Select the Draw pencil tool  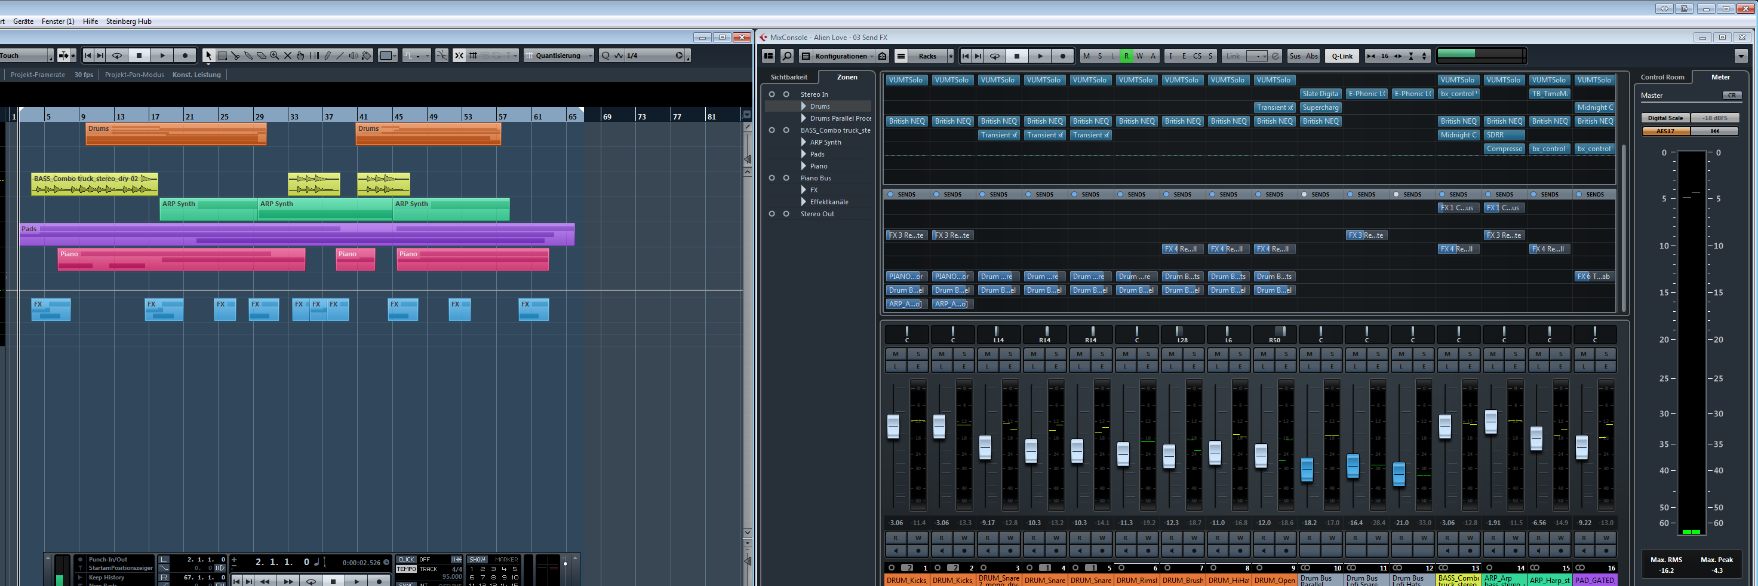click(x=328, y=56)
